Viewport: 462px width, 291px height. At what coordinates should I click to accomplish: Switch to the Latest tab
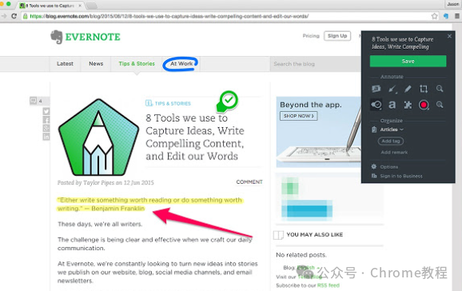[65, 64]
